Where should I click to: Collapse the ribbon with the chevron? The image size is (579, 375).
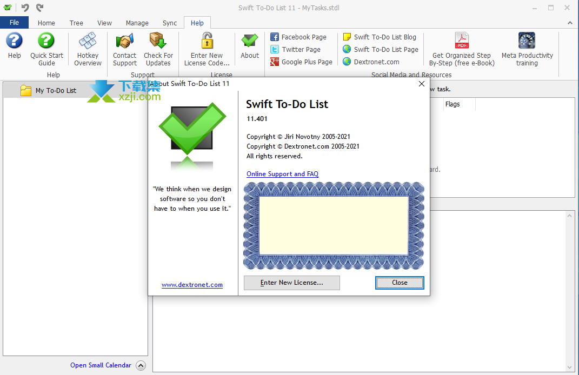(570, 23)
